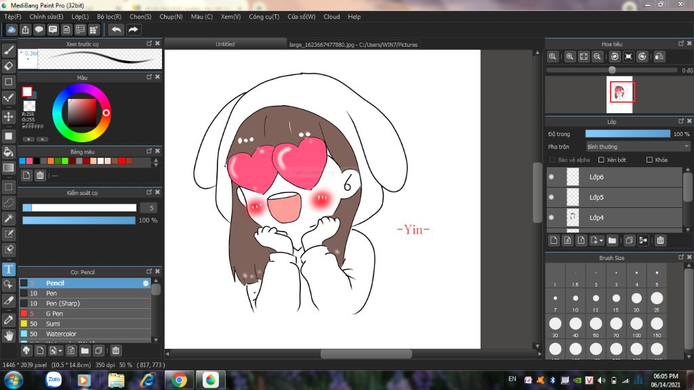The width and height of the screenshot is (694, 390).
Task: Click the Undo arrow in top toolbar
Action: 116,30
